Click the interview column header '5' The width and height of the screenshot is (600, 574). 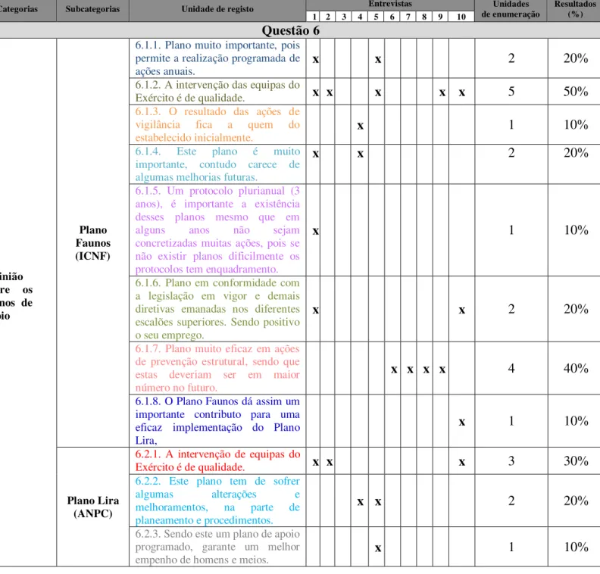(x=376, y=17)
